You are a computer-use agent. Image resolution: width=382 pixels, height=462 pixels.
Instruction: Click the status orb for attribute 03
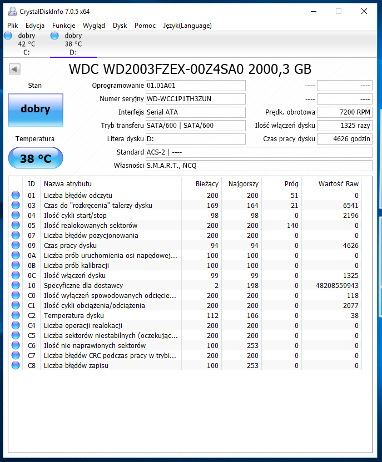[x=16, y=205]
